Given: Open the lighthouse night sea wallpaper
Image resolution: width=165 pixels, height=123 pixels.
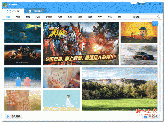Looking at the screenshot, I should [x=23, y=32].
